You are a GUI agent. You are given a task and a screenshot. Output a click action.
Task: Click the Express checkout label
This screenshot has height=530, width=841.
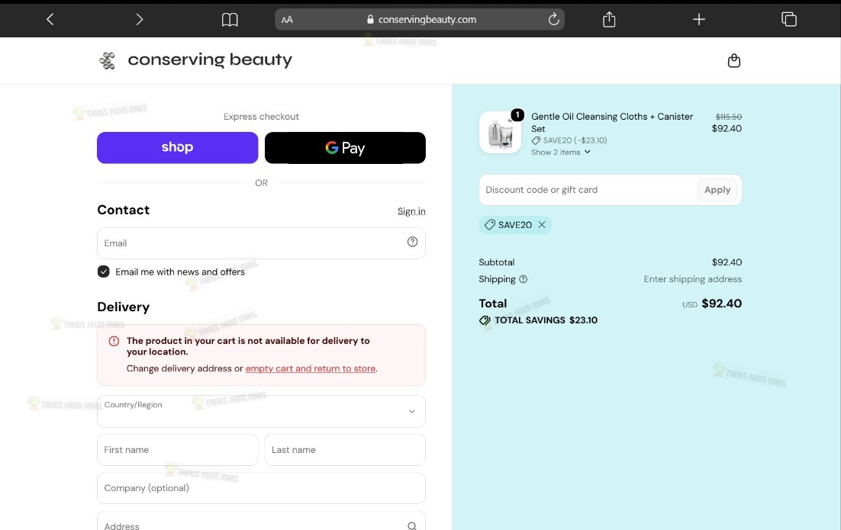tap(261, 116)
